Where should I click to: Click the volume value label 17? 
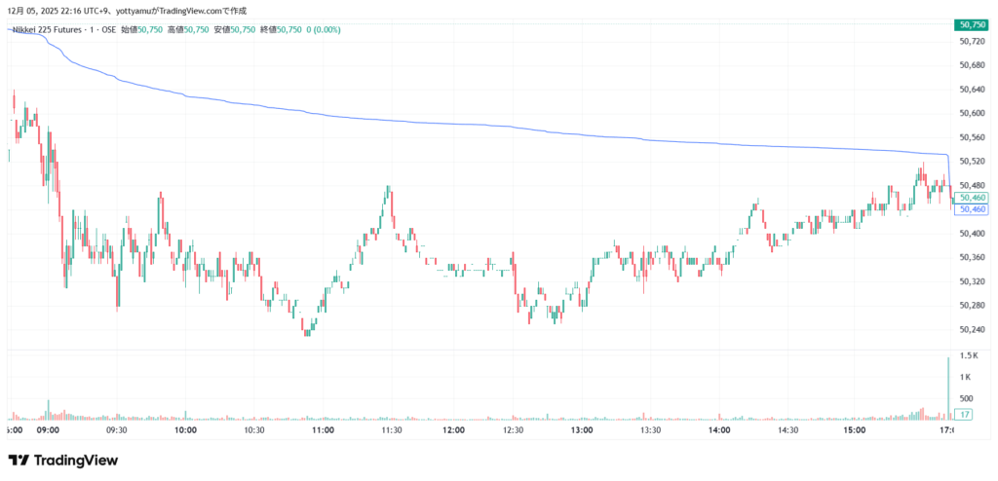pos(963,415)
